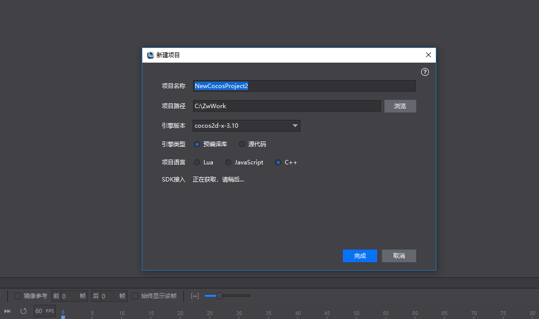Click the 项目路径 C:\ZwWork field
The width and height of the screenshot is (539, 319).
point(287,106)
